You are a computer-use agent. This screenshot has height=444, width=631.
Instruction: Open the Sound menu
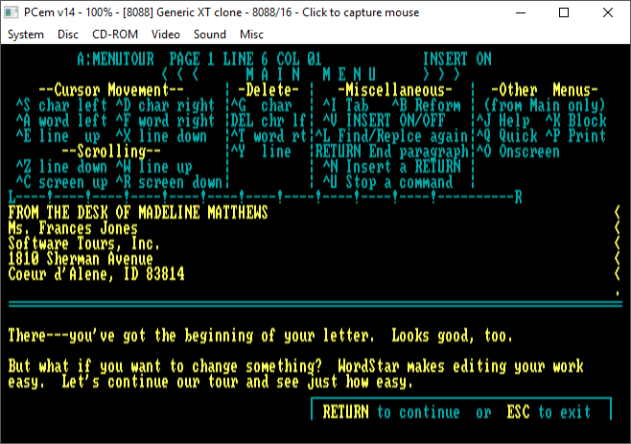point(210,35)
